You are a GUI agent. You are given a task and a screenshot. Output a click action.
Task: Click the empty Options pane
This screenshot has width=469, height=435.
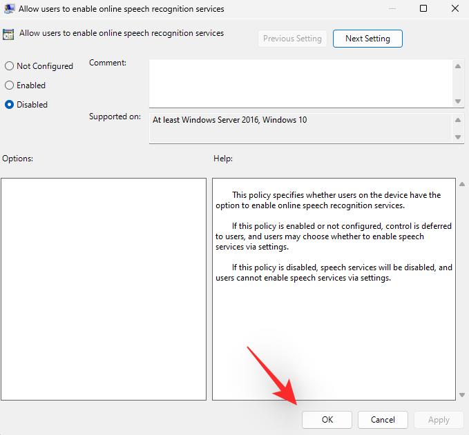104,289
